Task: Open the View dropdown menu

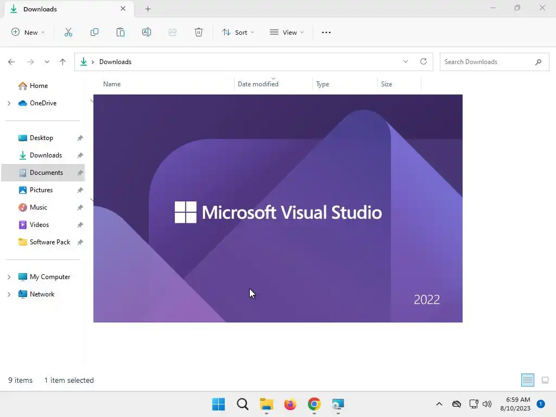Action: [x=287, y=32]
